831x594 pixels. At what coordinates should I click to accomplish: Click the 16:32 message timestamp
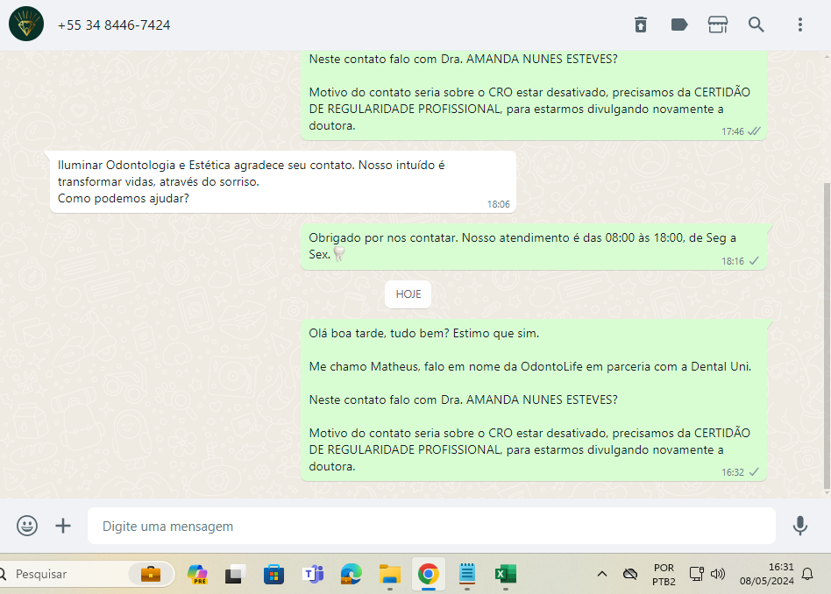pos(733,472)
